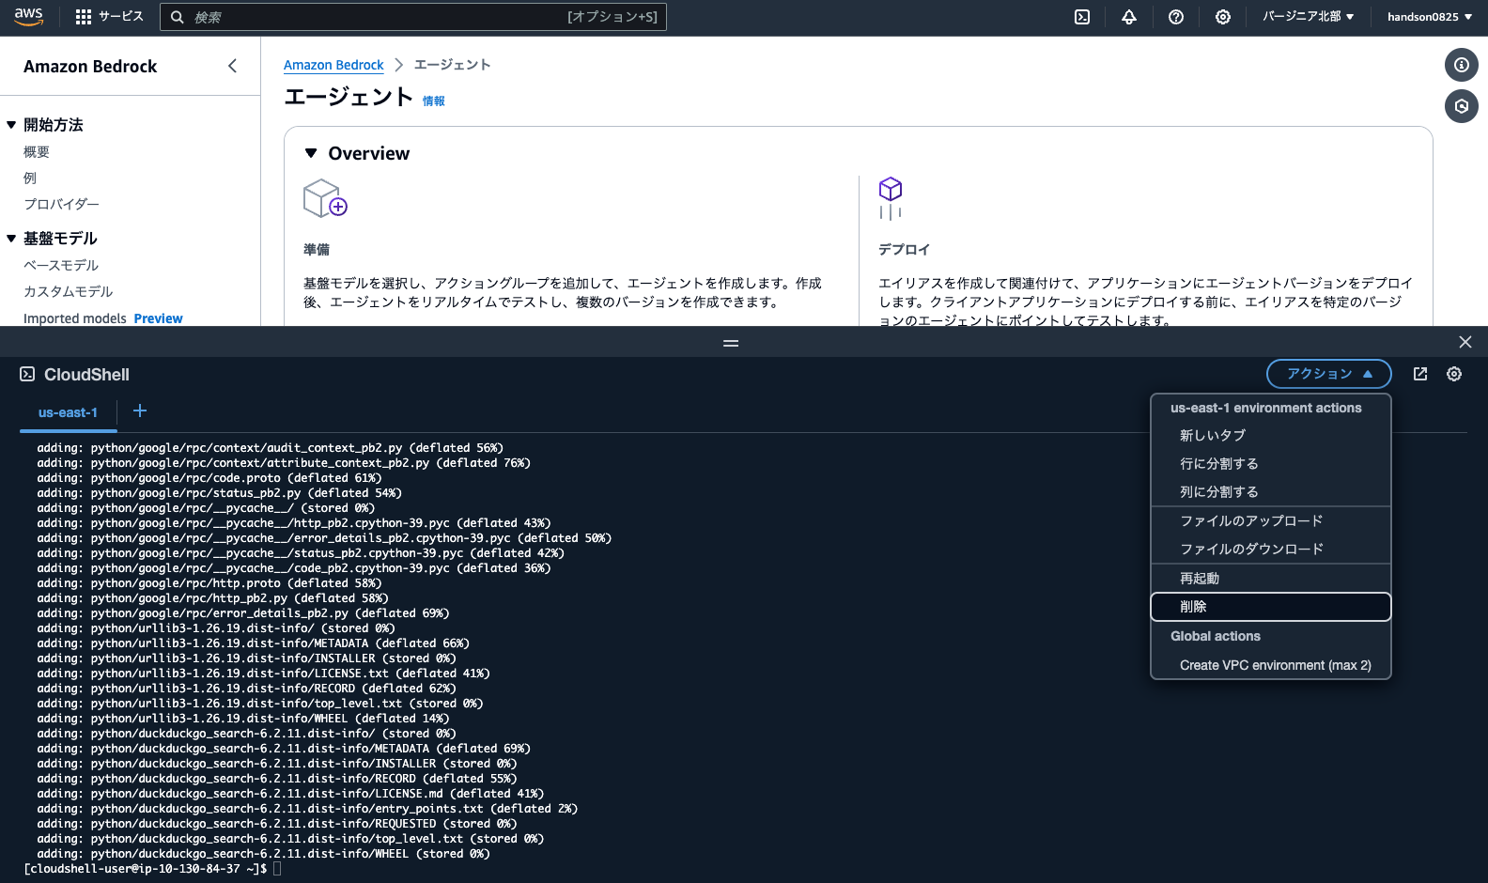Collapse the Overview panel
Screen dimensions: 1488x883
(x=311, y=153)
